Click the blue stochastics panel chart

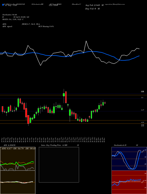coord(129,159)
